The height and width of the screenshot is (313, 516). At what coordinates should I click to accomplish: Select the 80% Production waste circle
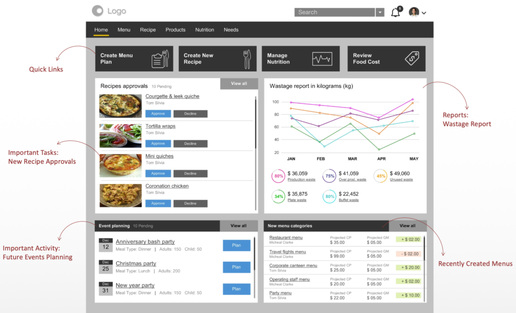pos(278,176)
